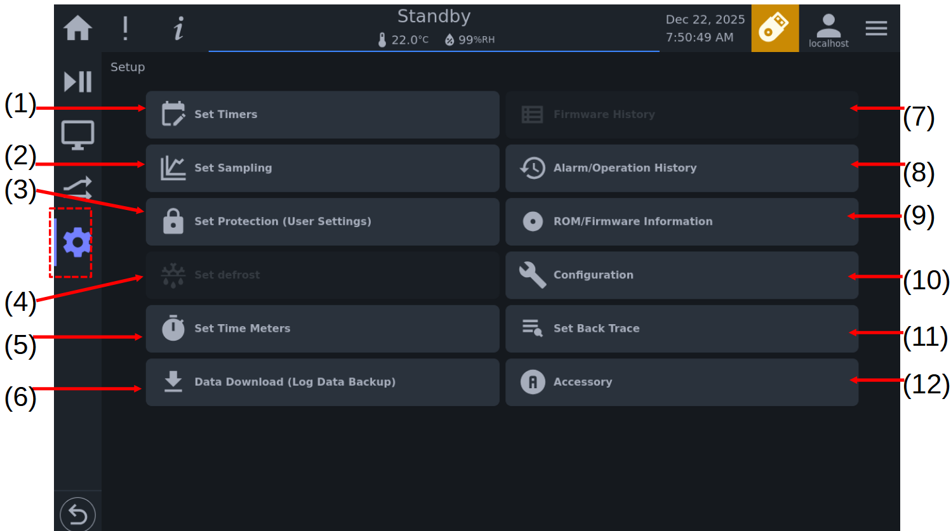This screenshot has width=951, height=531.
Task: Click the thermometer icon in header
Action: tap(382, 40)
